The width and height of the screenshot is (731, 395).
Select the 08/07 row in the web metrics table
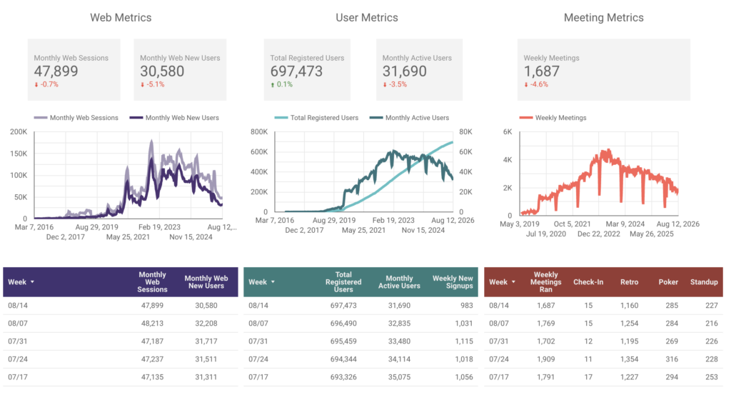120,323
